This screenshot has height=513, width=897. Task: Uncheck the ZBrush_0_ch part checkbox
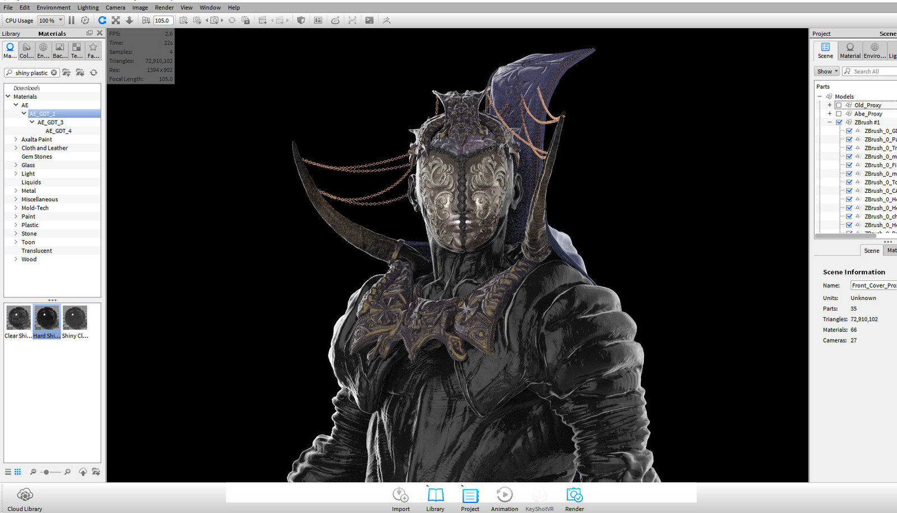point(849,216)
